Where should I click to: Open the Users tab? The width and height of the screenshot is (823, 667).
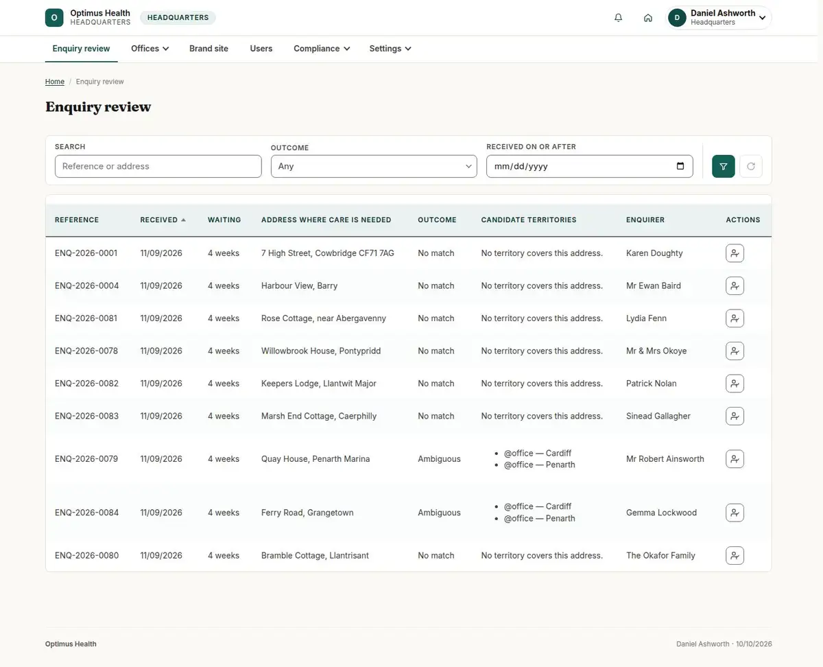(261, 49)
